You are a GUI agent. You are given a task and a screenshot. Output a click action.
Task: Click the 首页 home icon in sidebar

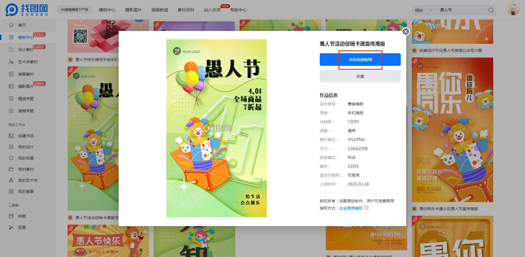11,25
